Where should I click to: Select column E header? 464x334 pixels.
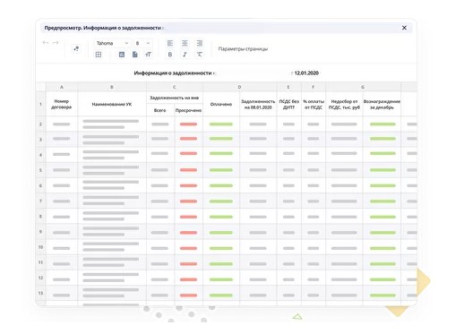[x=288, y=87]
